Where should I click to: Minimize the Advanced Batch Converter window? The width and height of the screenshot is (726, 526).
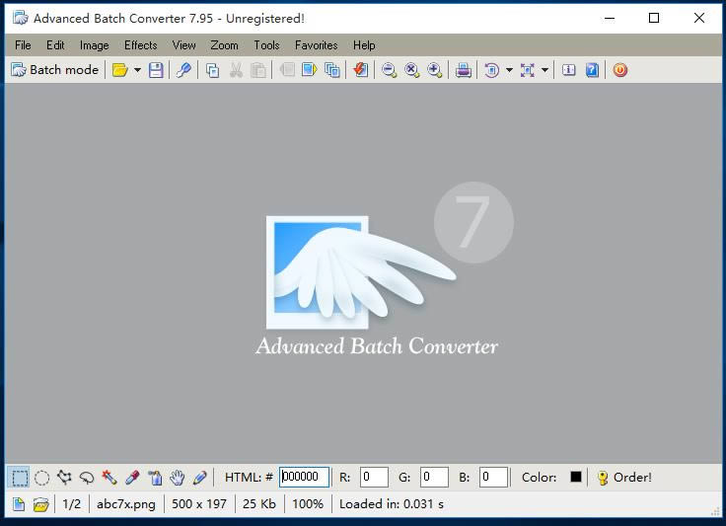(610, 18)
